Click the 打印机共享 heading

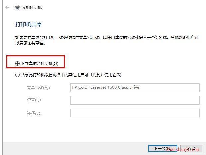[29, 25]
